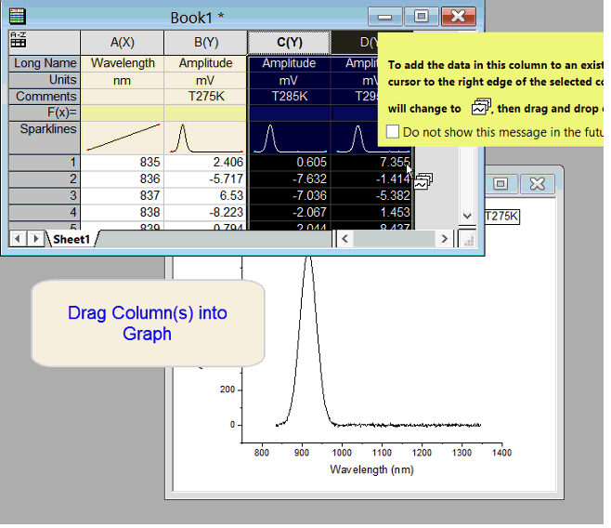Click column B Amplitude long name cell
Screen dimensions: 611x528
point(206,63)
